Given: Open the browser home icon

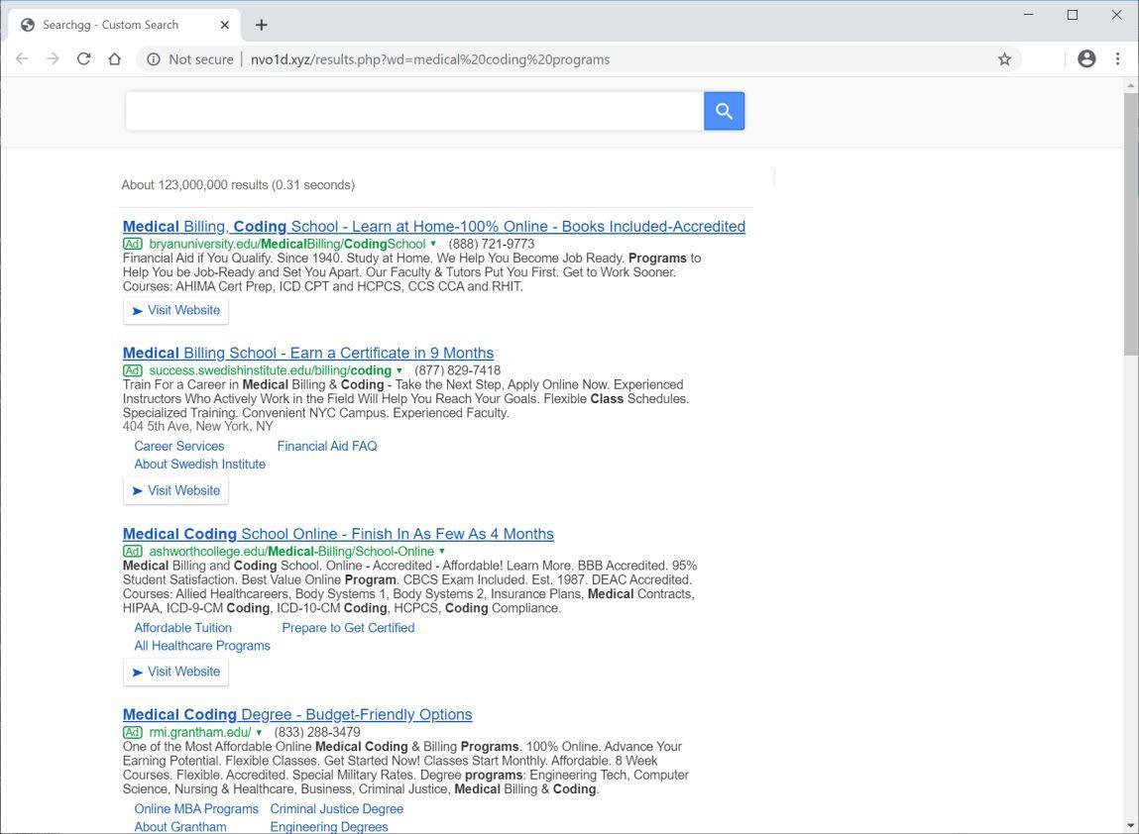Looking at the screenshot, I should coord(115,58).
